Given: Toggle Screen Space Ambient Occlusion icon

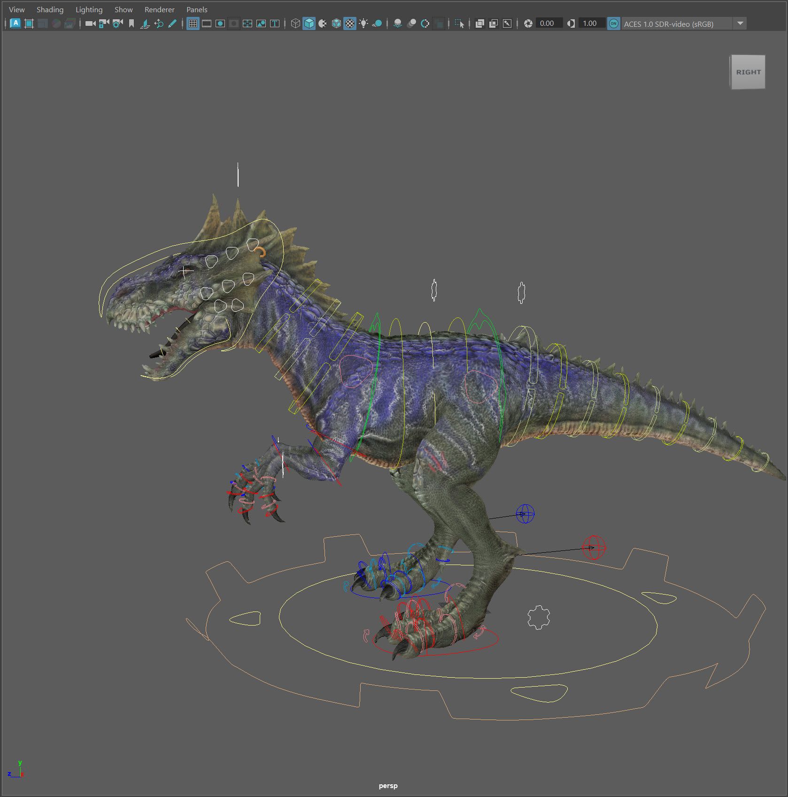Looking at the screenshot, I should coord(398,23).
